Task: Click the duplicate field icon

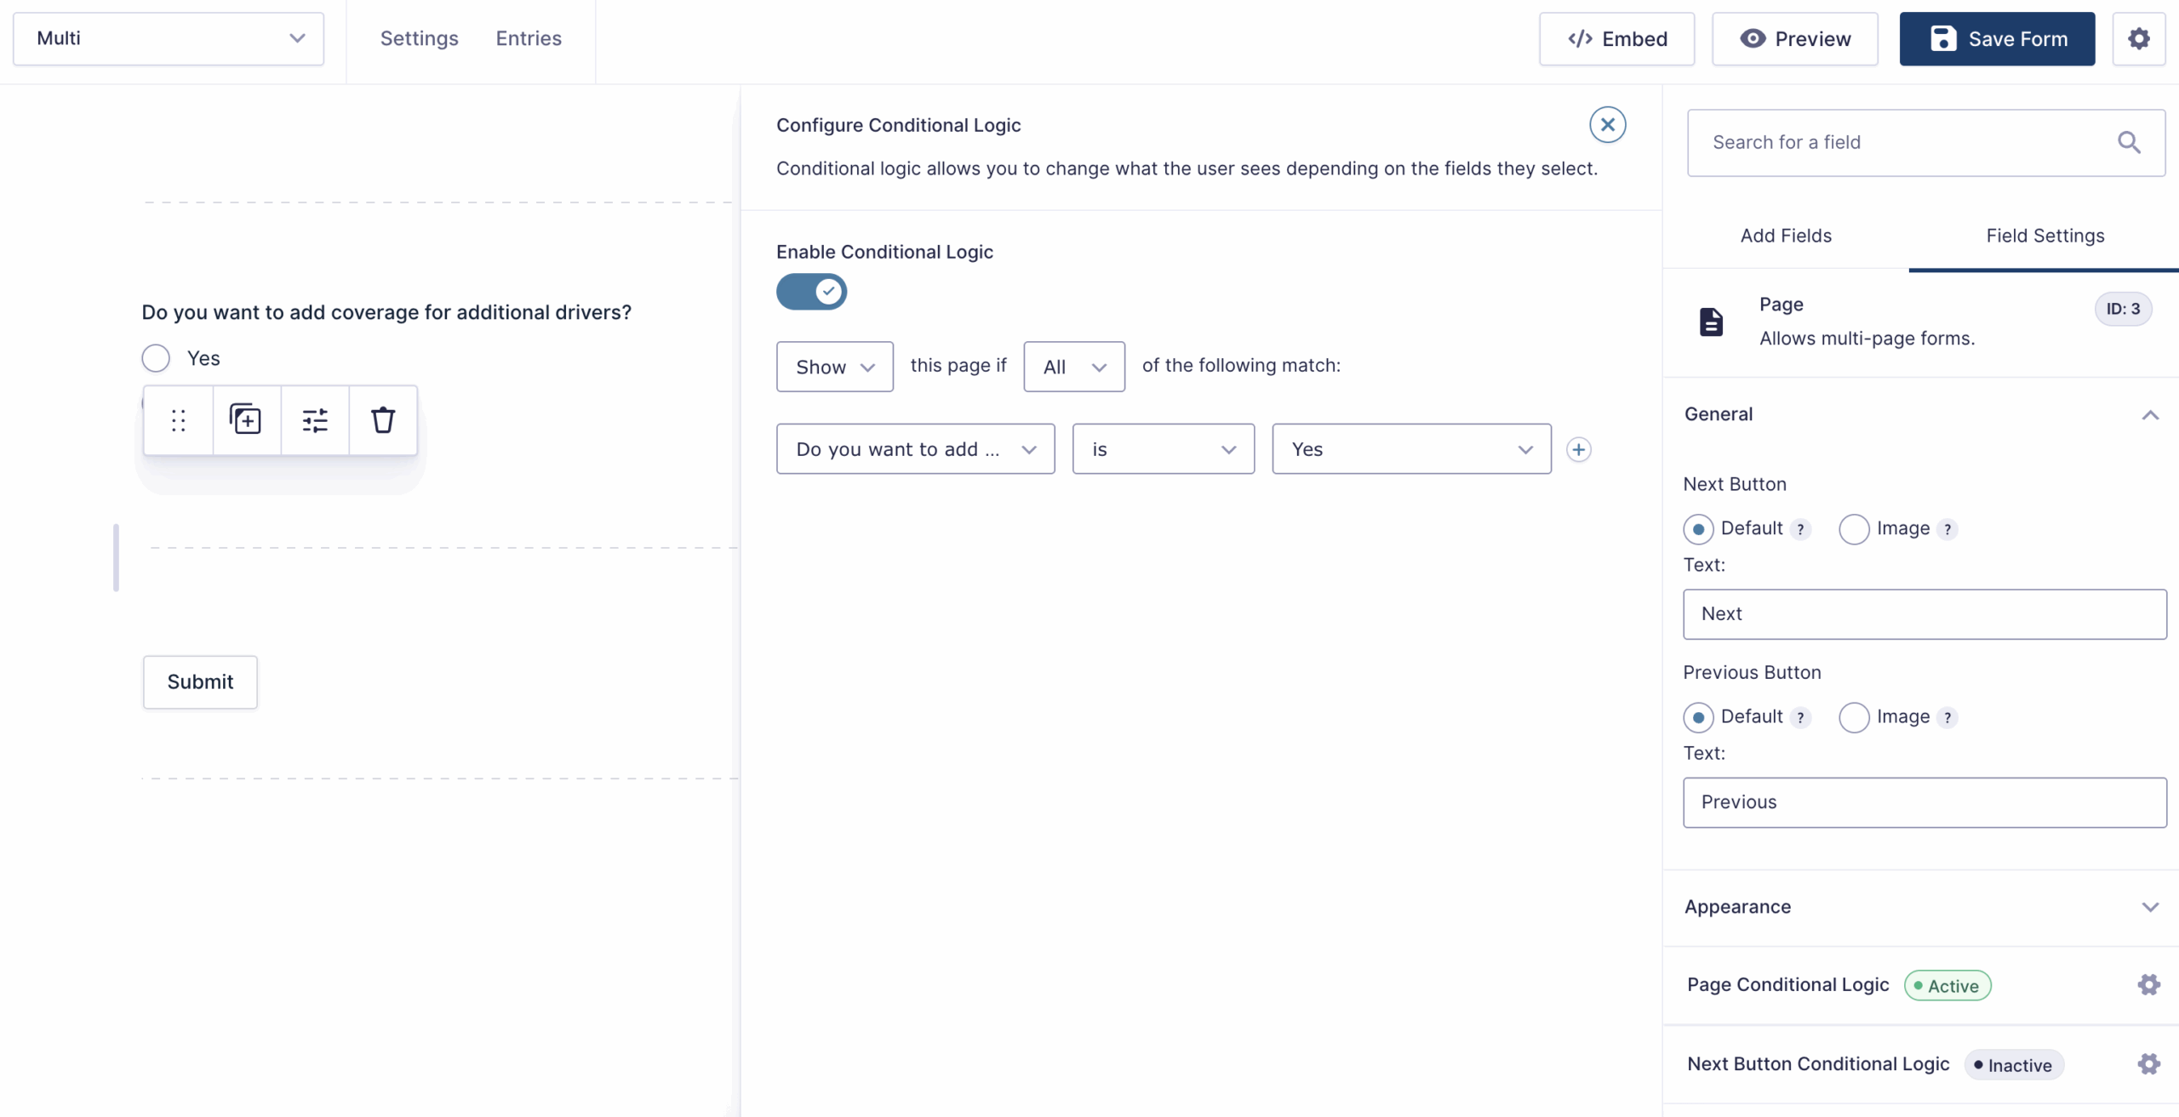Action: 246,420
